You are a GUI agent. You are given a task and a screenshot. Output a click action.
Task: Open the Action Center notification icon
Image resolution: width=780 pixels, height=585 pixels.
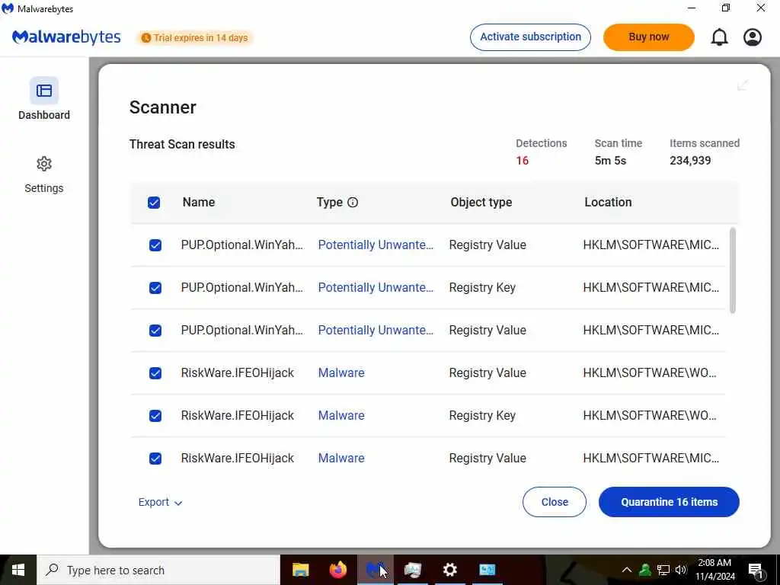click(x=756, y=571)
